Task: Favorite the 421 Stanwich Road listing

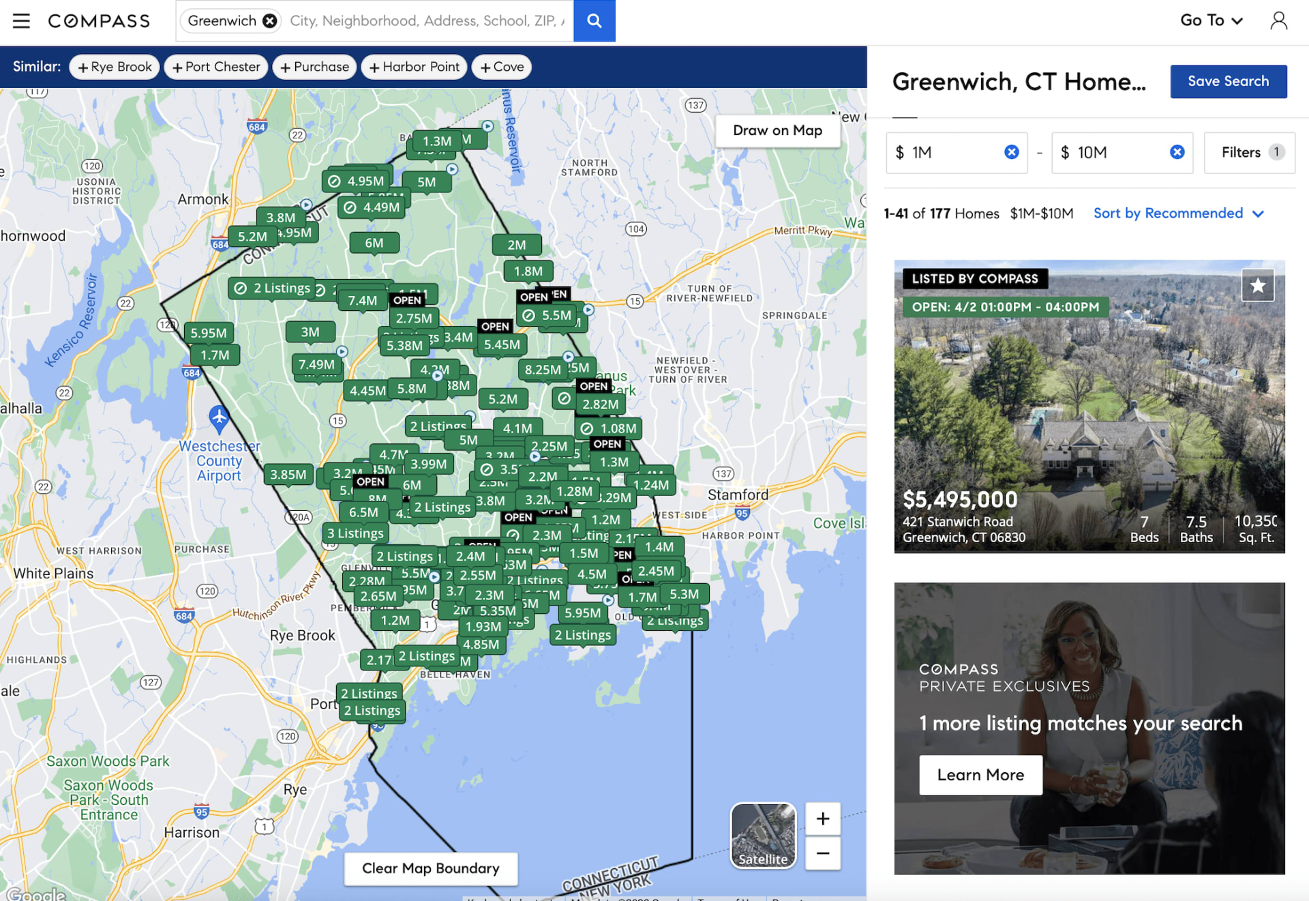Action: pyautogui.click(x=1257, y=286)
